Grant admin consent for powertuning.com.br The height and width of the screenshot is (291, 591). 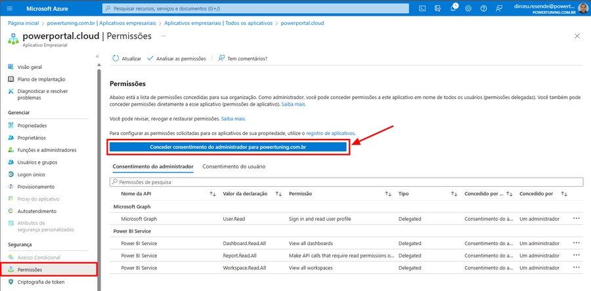[x=228, y=147]
